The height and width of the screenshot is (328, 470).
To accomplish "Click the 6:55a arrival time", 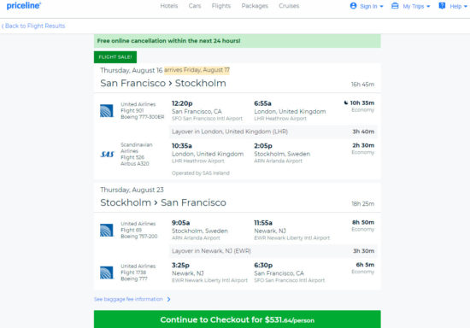I will pos(262,103).
